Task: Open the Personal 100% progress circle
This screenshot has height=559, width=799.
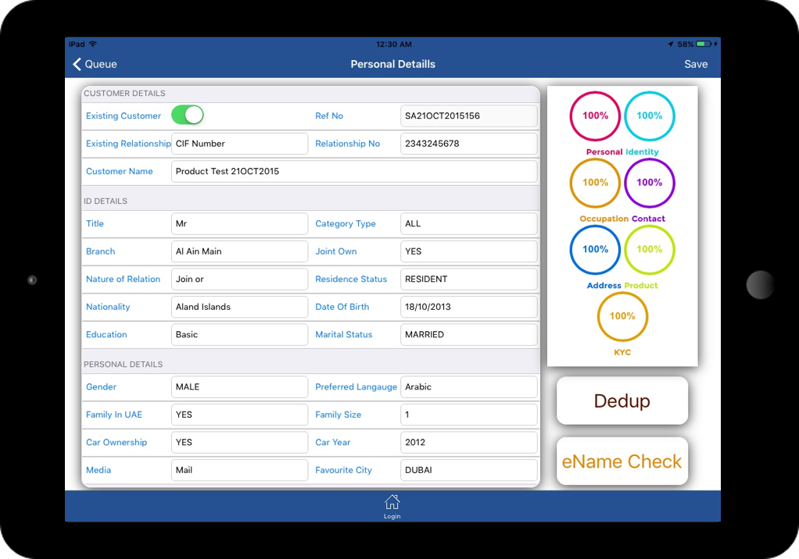Action: tap(595, 116)
